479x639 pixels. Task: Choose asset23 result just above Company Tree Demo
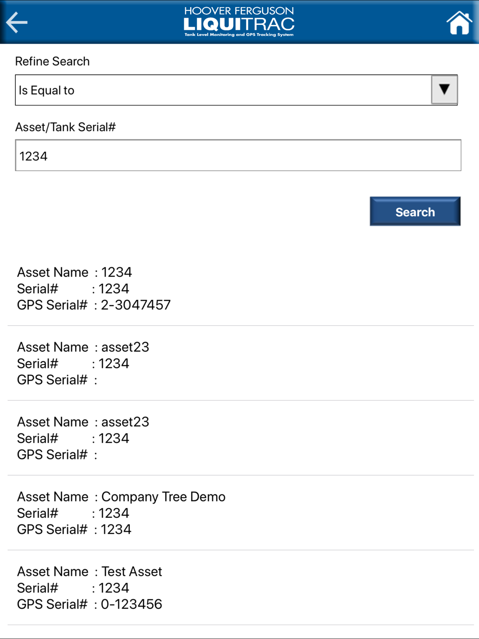coord(239,438)
